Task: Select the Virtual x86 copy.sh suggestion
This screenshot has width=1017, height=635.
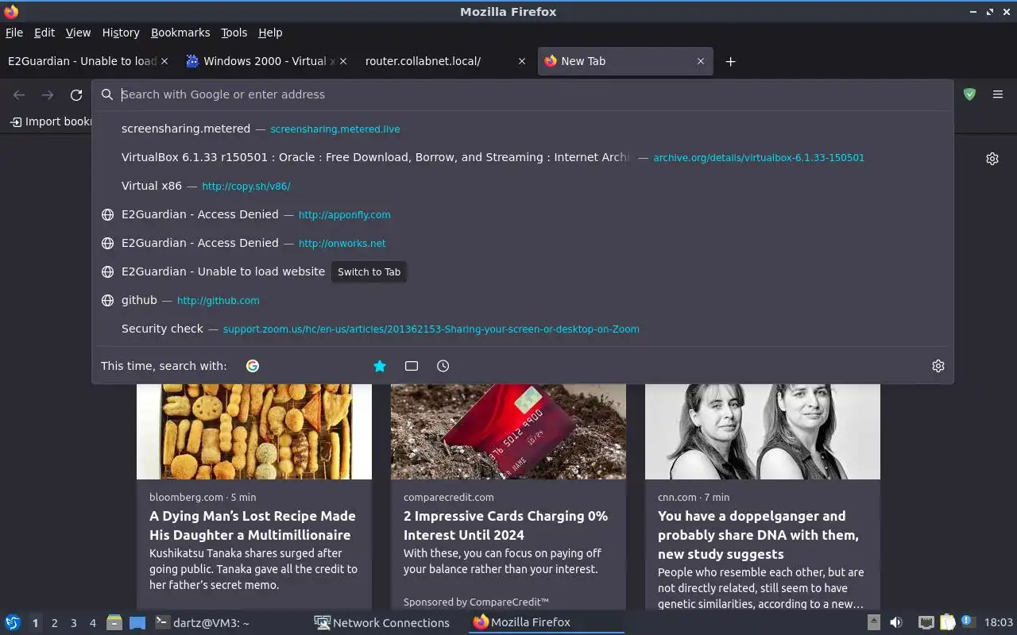Action: pyautogui.click(x=523, y=186)
